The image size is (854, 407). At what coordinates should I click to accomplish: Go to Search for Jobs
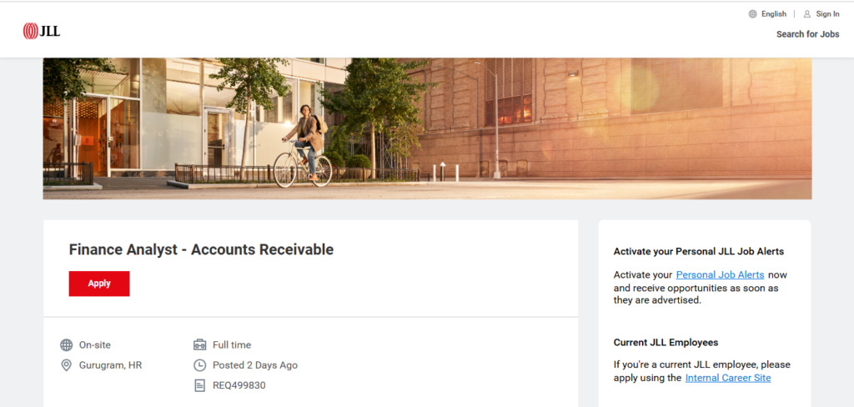[807, 34]
